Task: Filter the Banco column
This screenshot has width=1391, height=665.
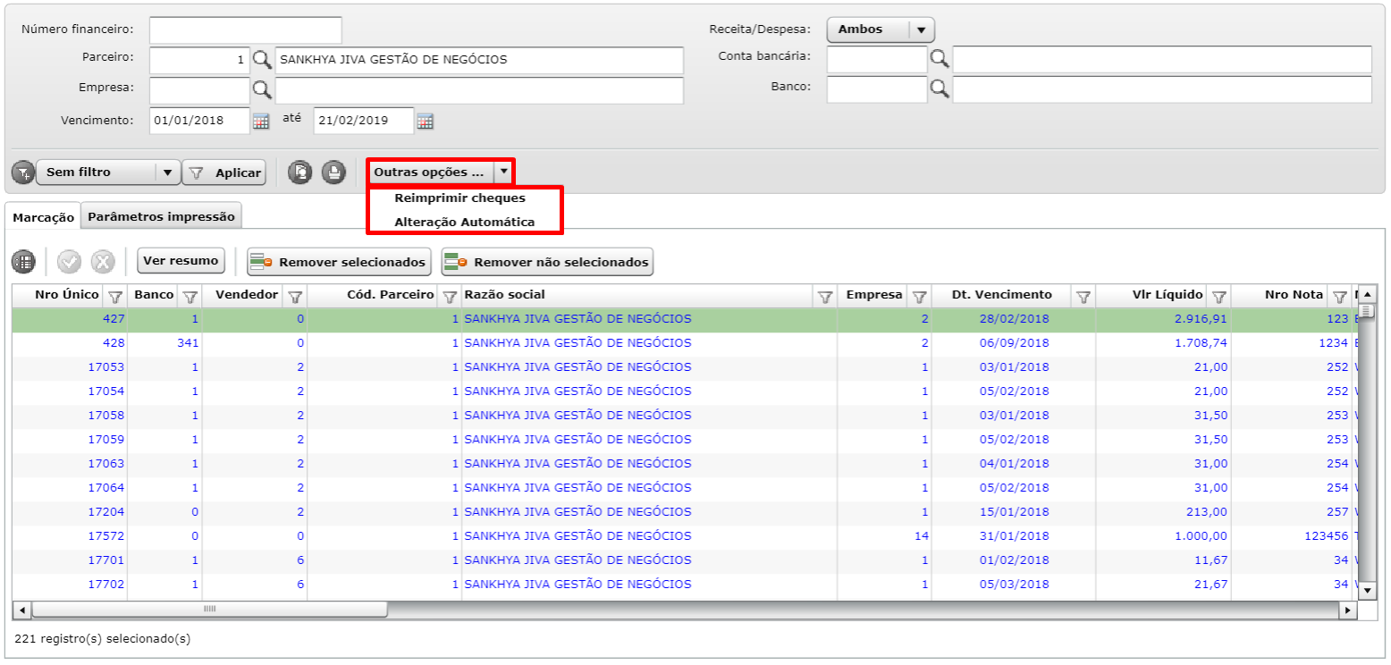Action: click(190, 296)
